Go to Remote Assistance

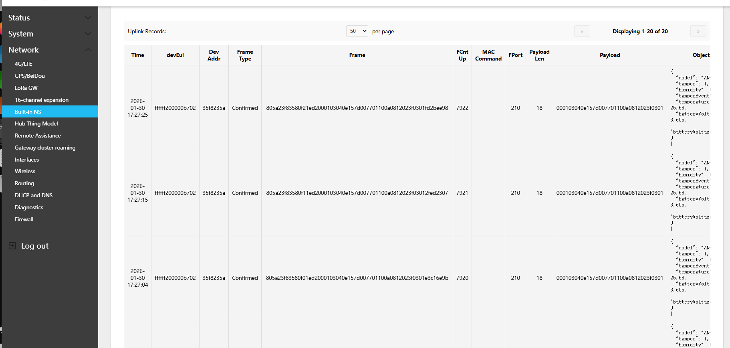[38, 136]
